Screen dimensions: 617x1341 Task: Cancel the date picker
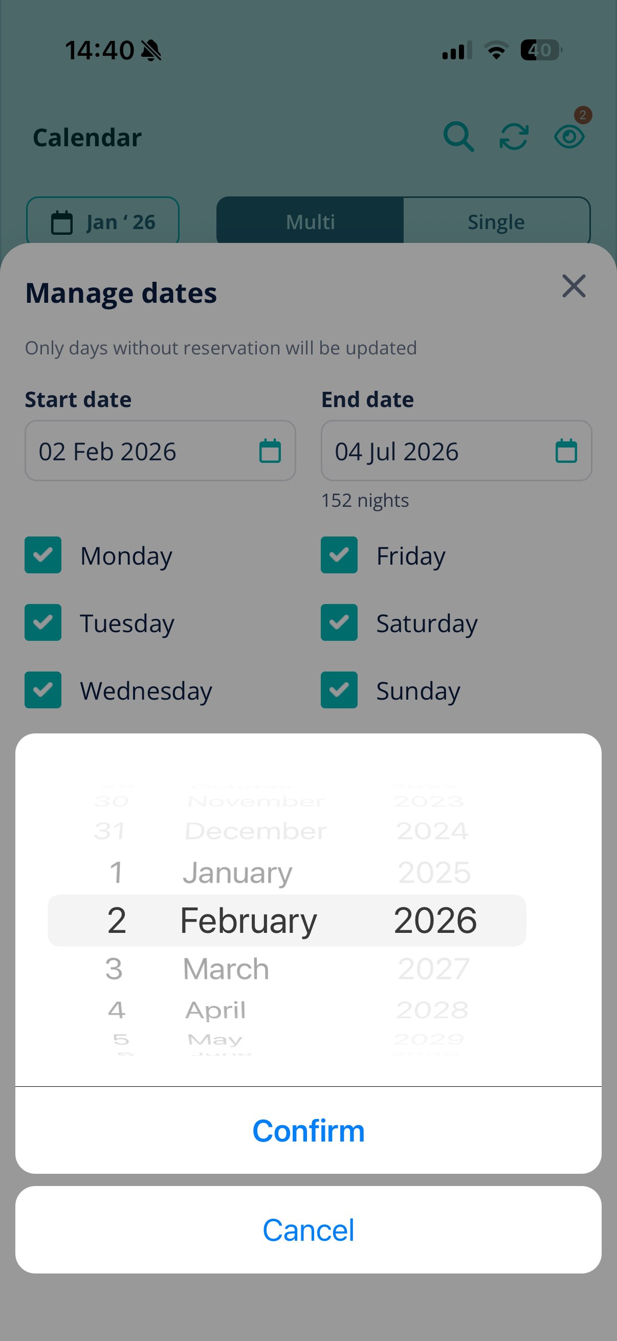coord(308,1230)
